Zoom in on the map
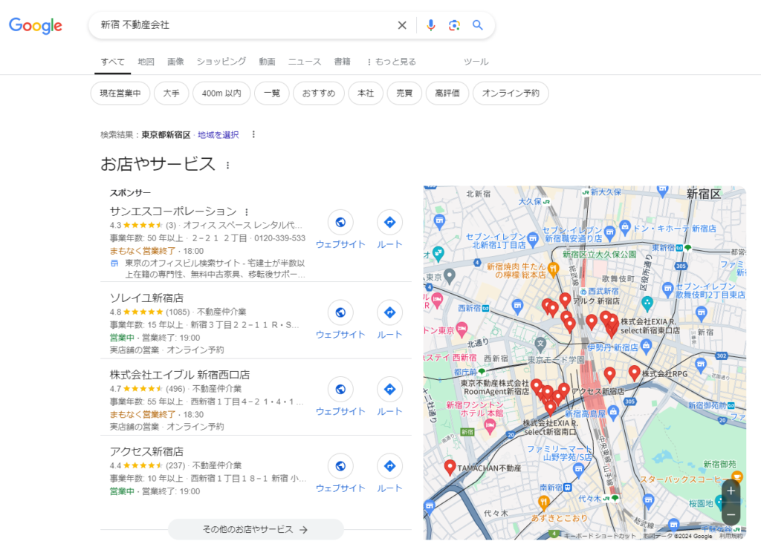 pos(731,491)
